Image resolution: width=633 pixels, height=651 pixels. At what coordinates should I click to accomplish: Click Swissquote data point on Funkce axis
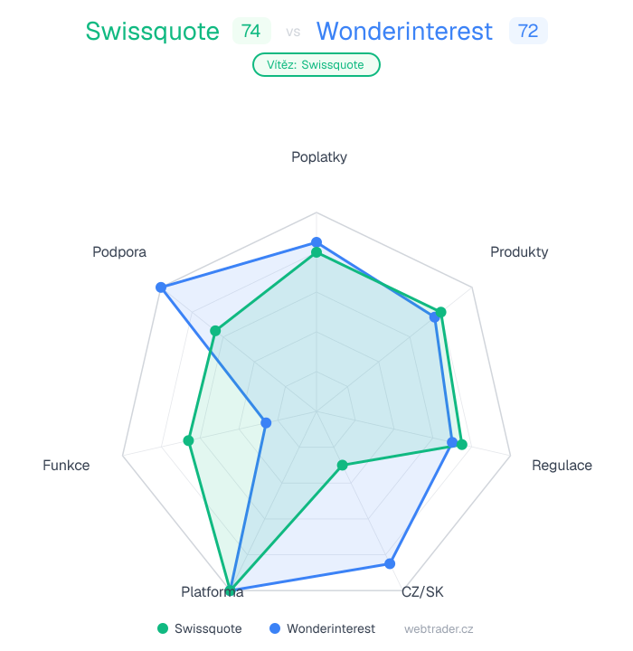(189, 440)
